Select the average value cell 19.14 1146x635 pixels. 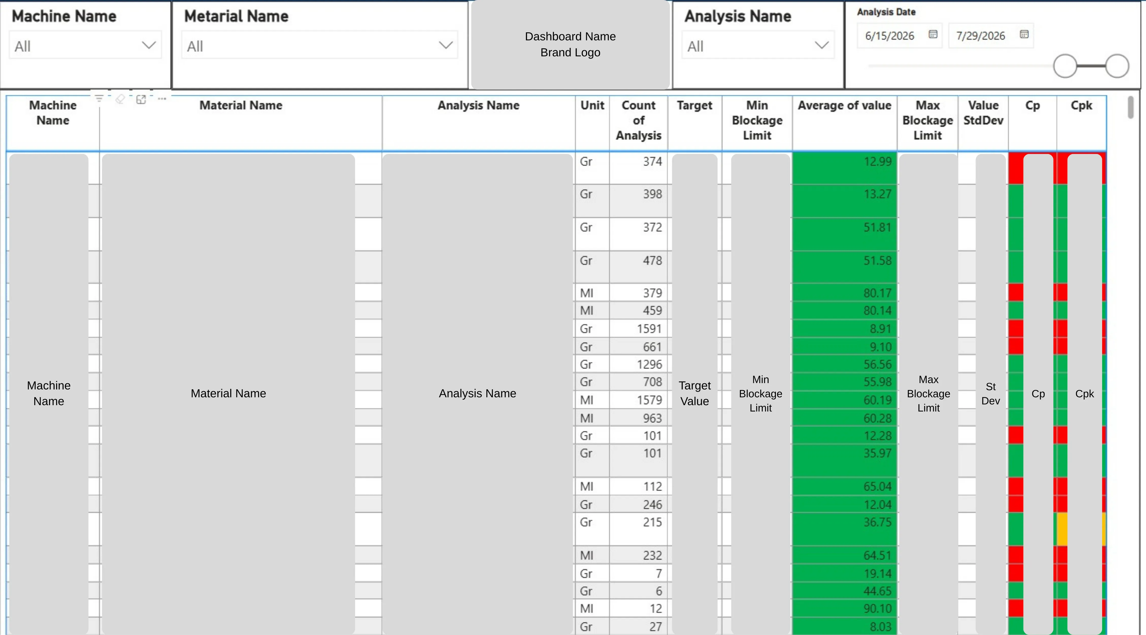coord(844,573)
